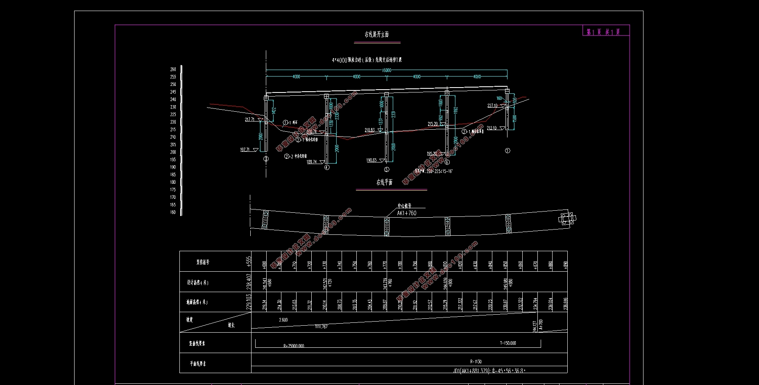The image size is (759, 385).
Task: Click abutment elevation '227.10'
Action: 492,106
